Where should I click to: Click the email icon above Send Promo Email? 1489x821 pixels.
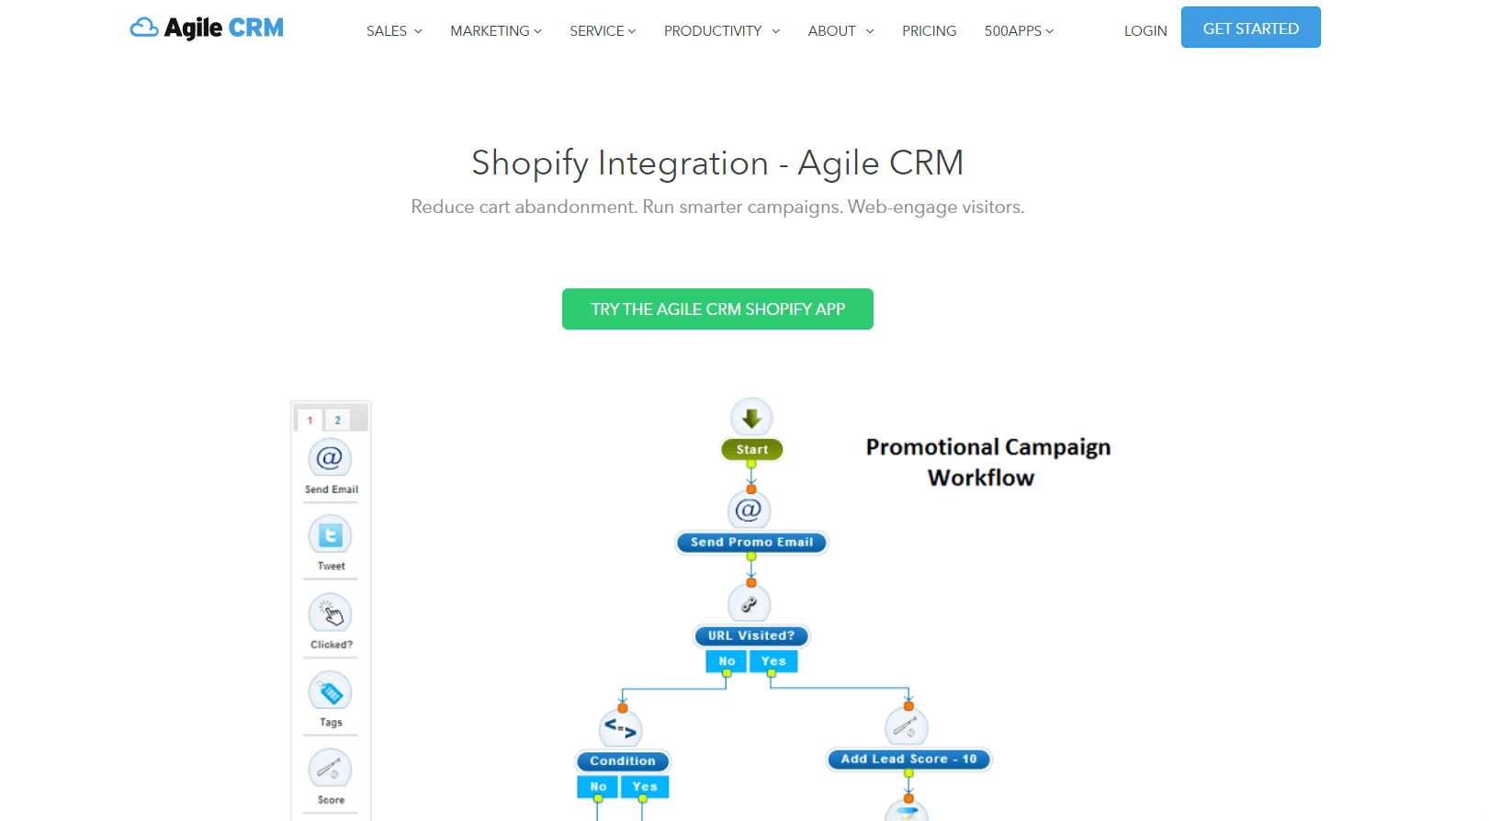click(749, 510)
